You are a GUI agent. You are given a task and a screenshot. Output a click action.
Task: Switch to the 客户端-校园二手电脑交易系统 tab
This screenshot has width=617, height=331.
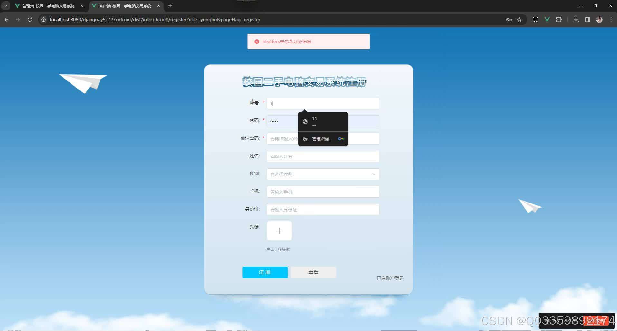coord(125,6)
